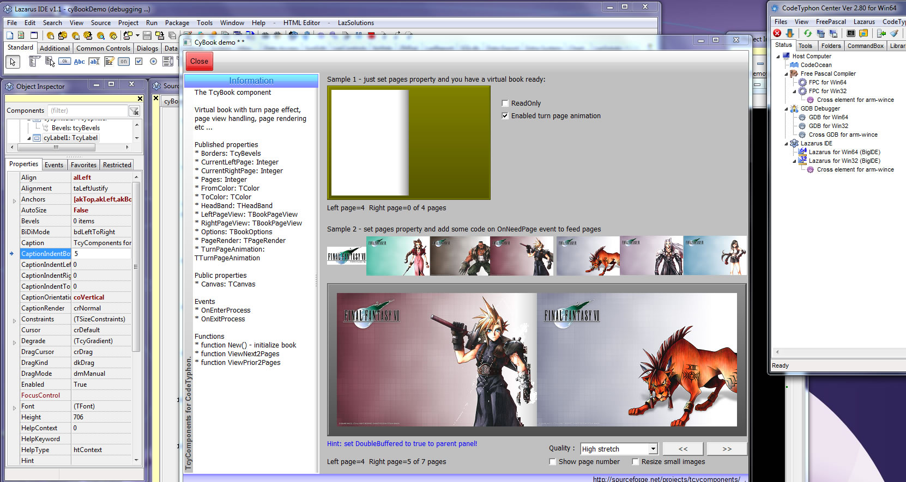This screenshot has width=906, height=482.
Task: Click red stop icon in CodeTyphon Center toolbar
Action: point(777,33)
